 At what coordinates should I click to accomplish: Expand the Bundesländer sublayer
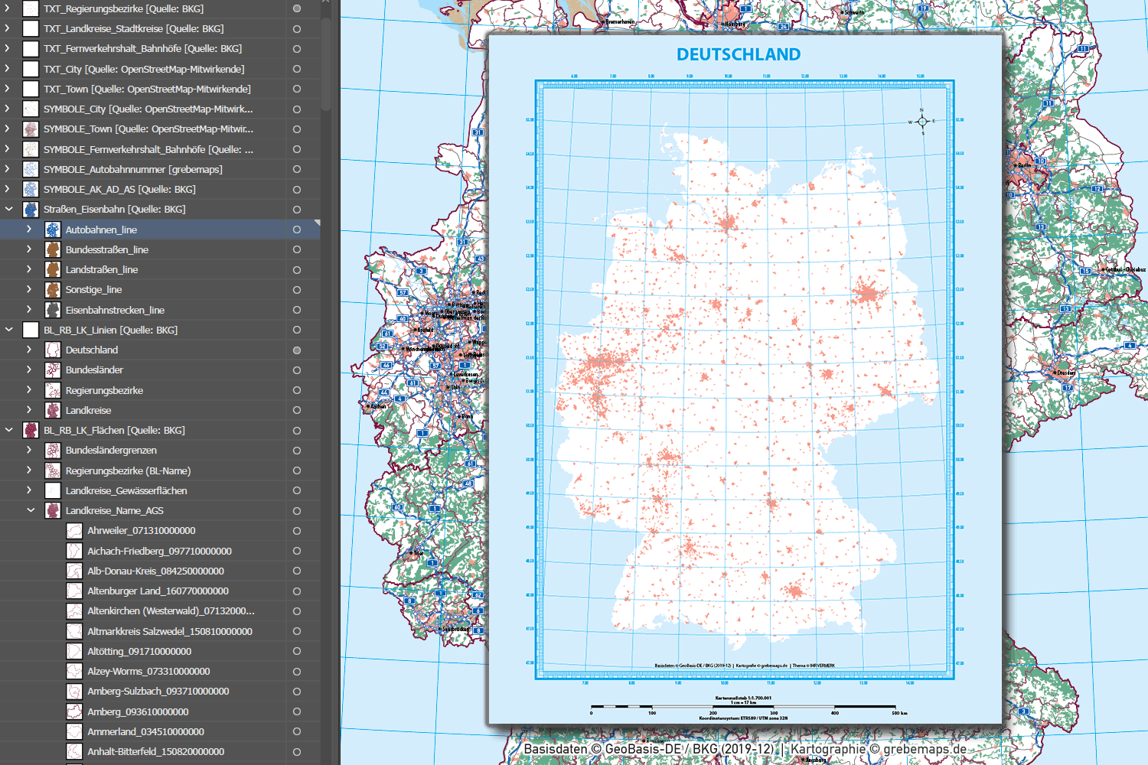click(29, 370)
